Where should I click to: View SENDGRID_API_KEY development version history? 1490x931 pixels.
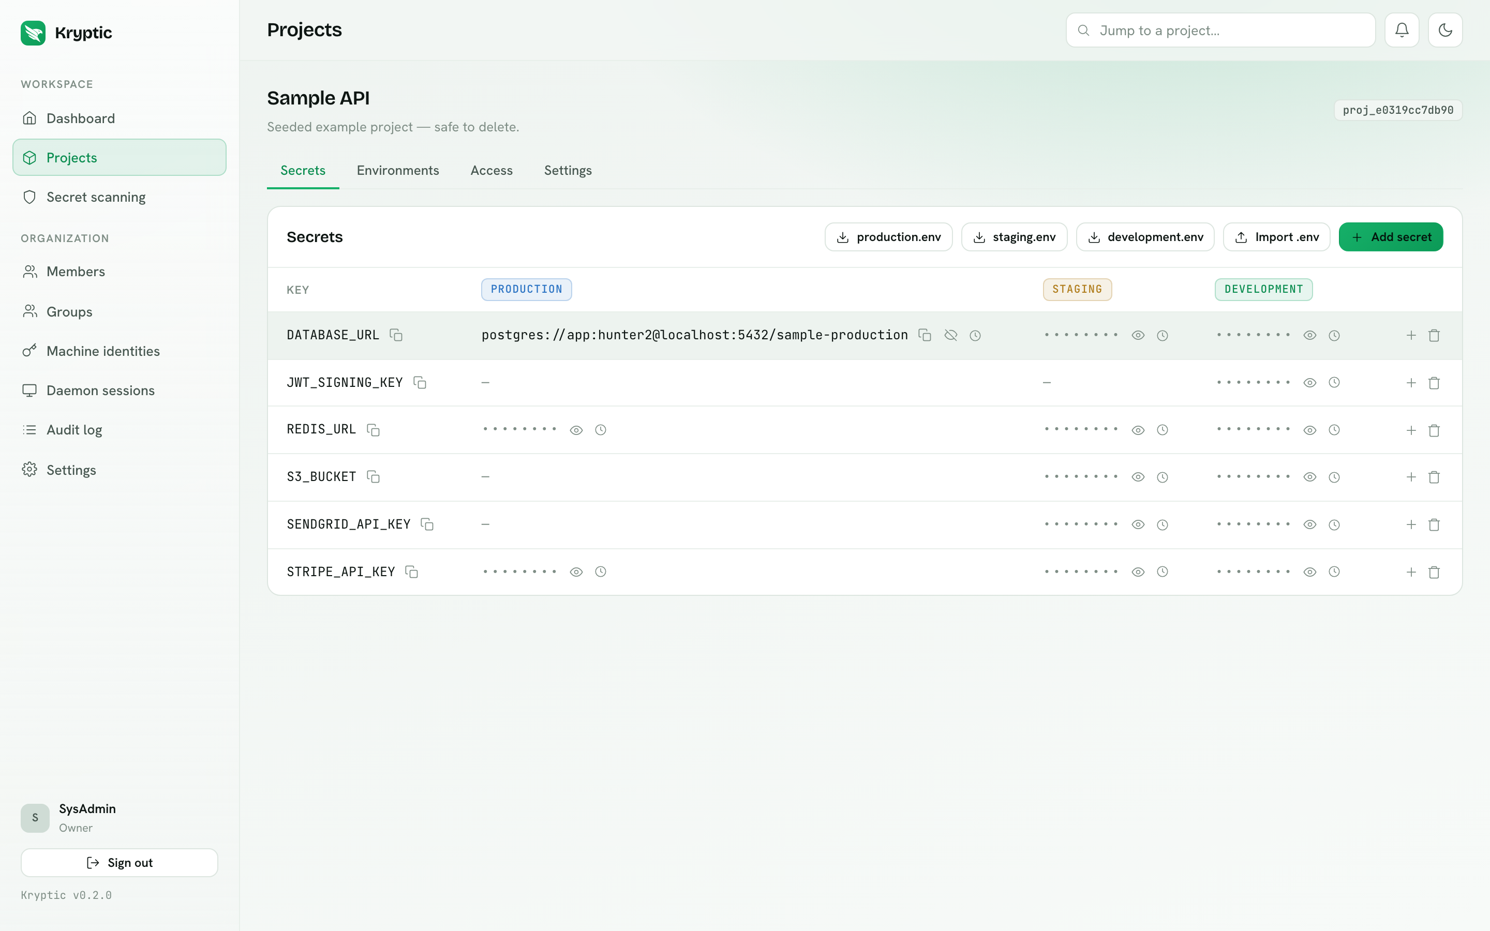(1334, 524)
